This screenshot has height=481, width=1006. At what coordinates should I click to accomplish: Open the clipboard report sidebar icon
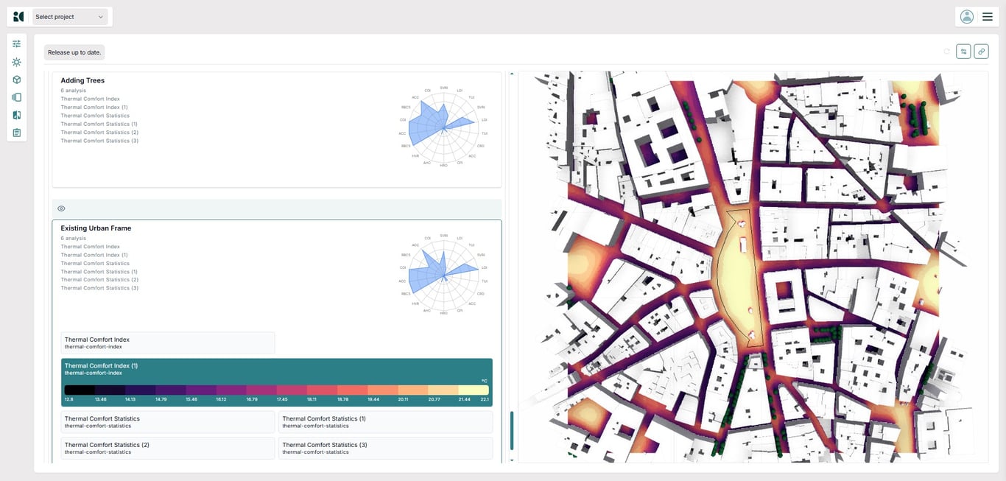pyautogui.click(x=16, y=133)
